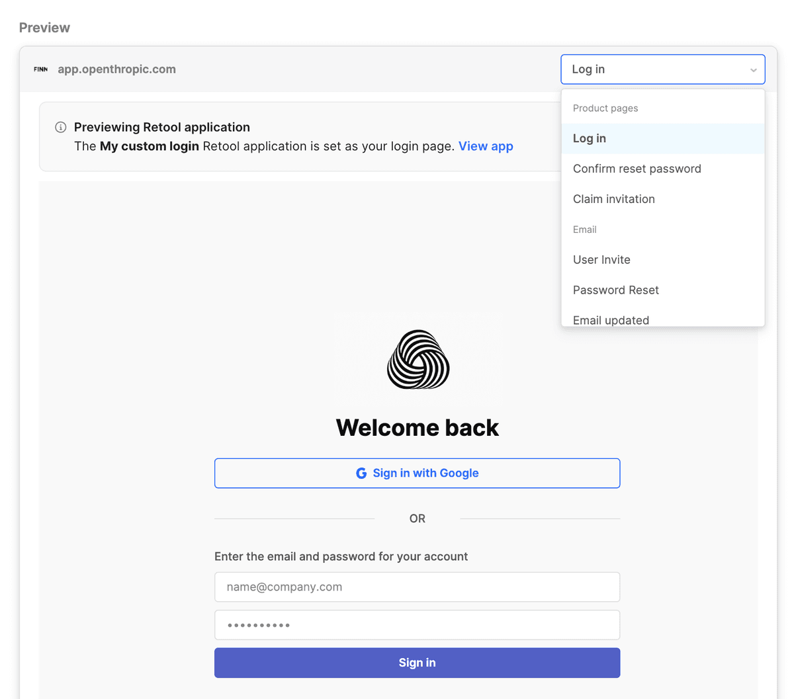This screenshot has height=699, width=794.
Task: Click the masked password input field
Action: pyautogui.click(x=417, y=624)
